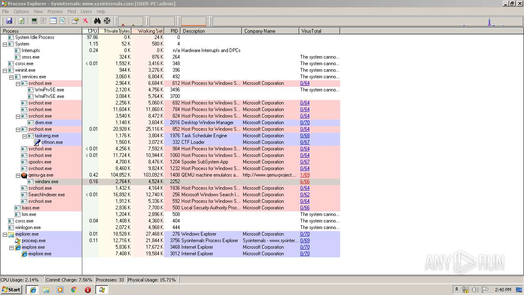Screen dimensions: 524x295
Task: Select the qemu-ga.exe process icon
Action: tap(24, 175)
